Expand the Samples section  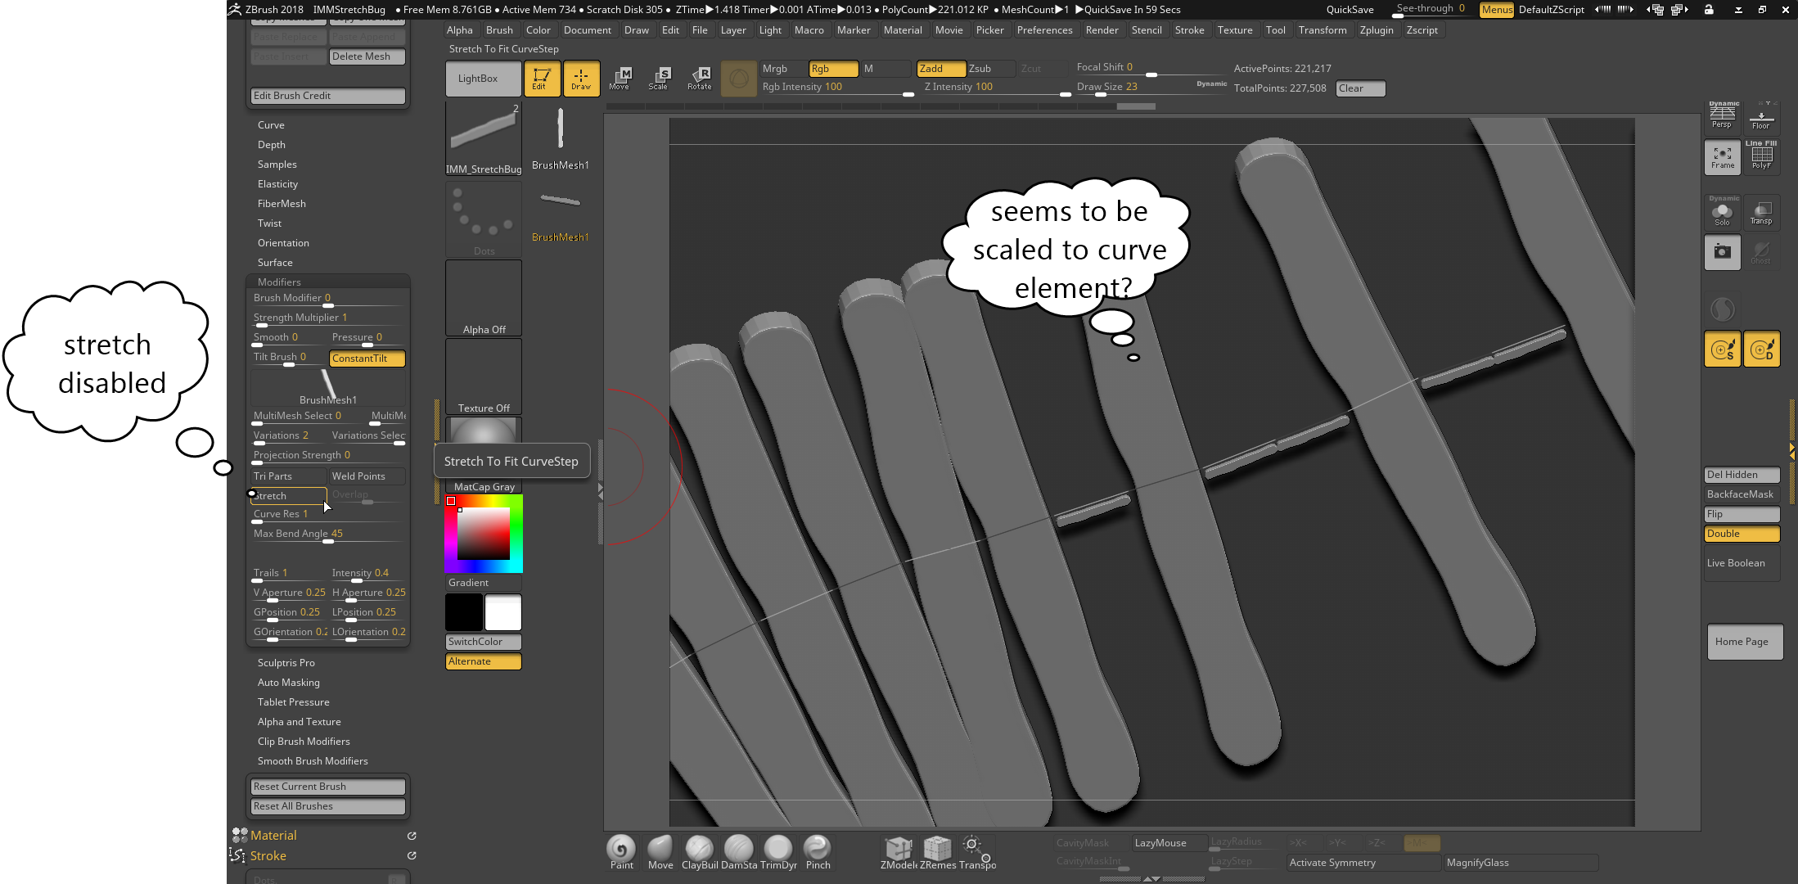tap(277, 165)
